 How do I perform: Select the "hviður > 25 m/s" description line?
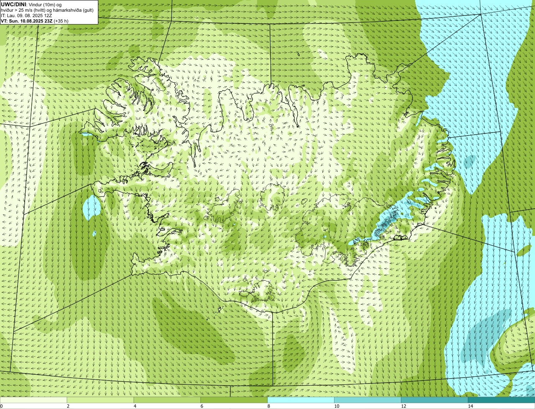coord(47,10)
